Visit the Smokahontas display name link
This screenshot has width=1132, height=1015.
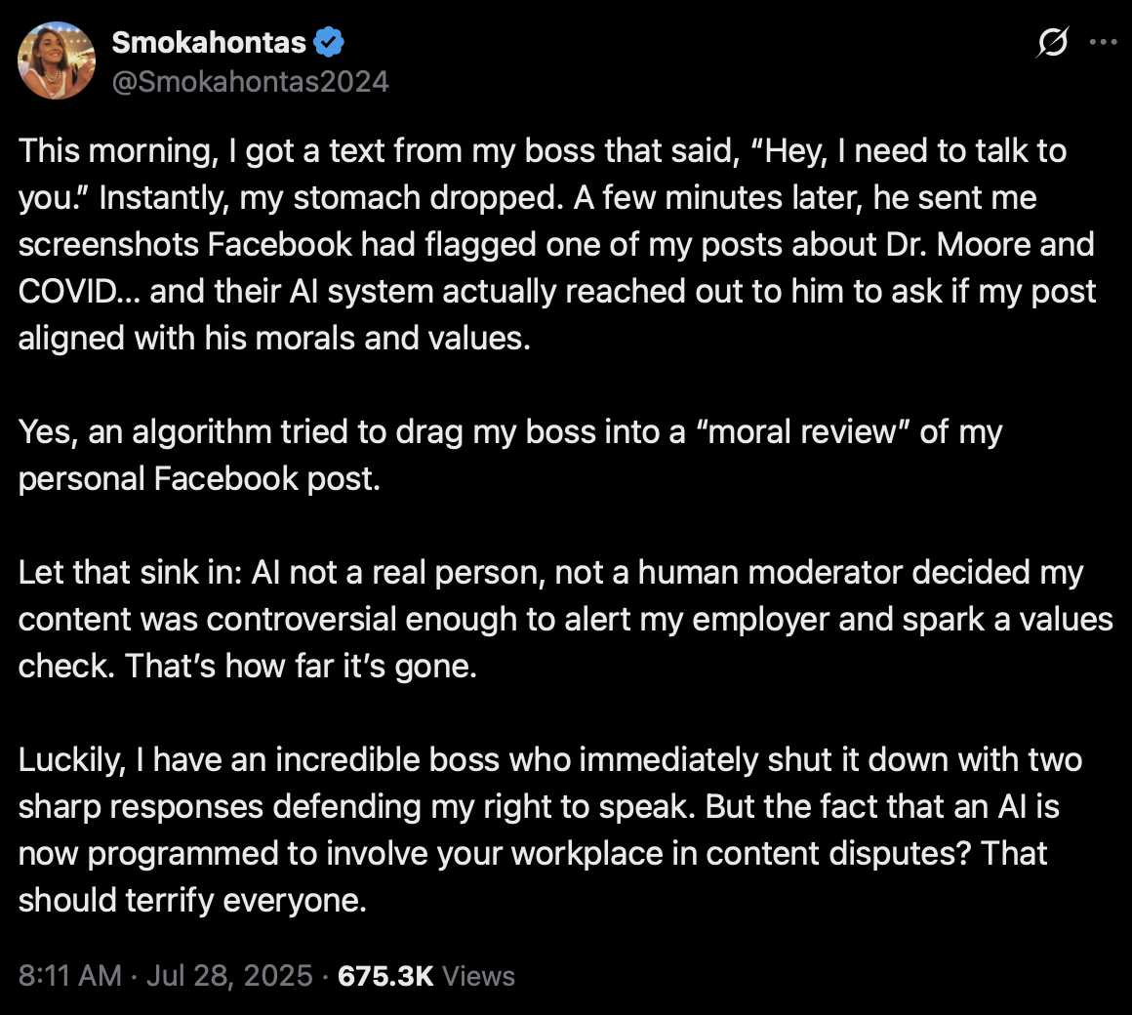(x=210, y=43)
